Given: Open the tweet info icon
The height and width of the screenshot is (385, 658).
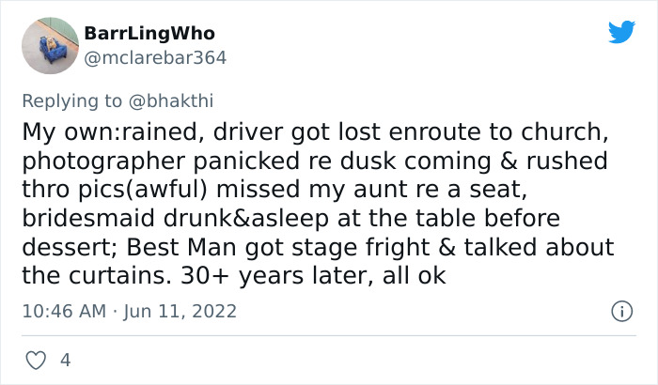Looking at the screenshot, I should click(x=620, y=310).
